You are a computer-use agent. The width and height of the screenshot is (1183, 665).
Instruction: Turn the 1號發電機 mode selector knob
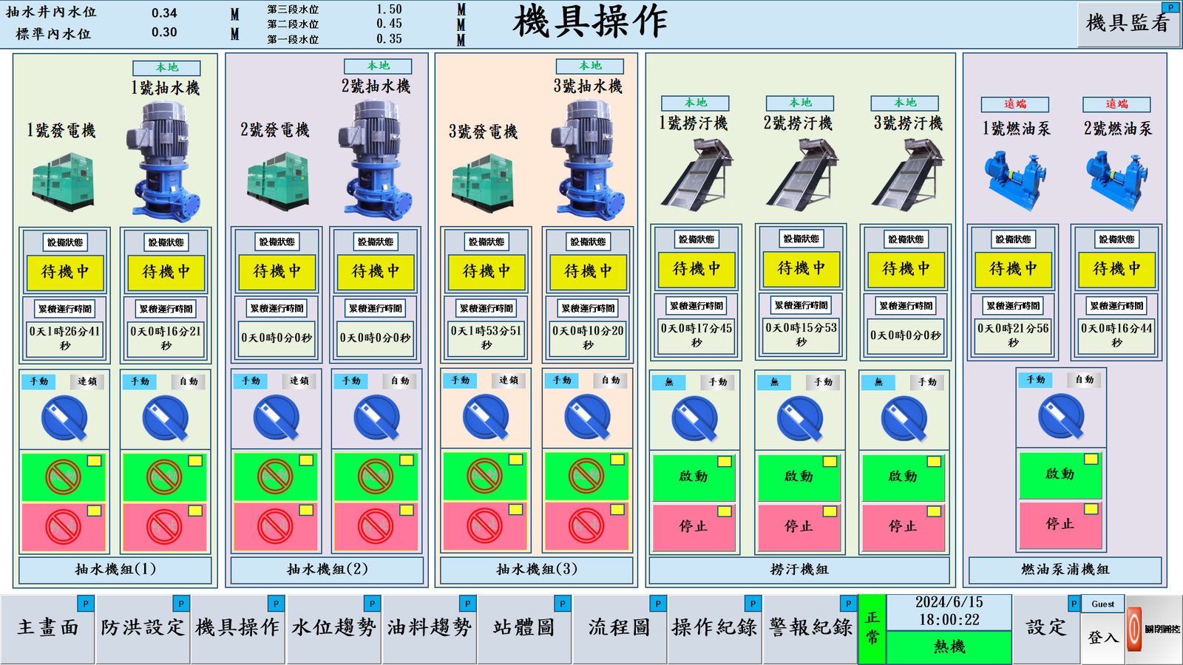(x=64, y=417)
